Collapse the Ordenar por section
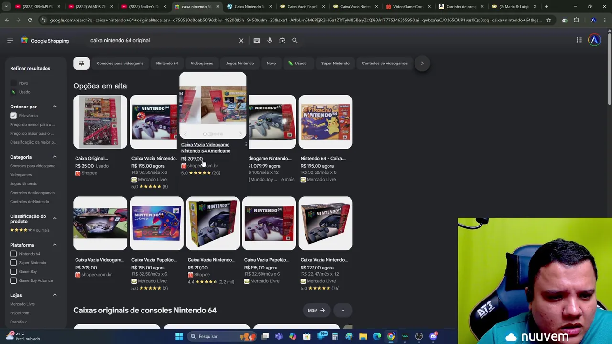This screenshot has height=344, width=612. coord(55,107)
